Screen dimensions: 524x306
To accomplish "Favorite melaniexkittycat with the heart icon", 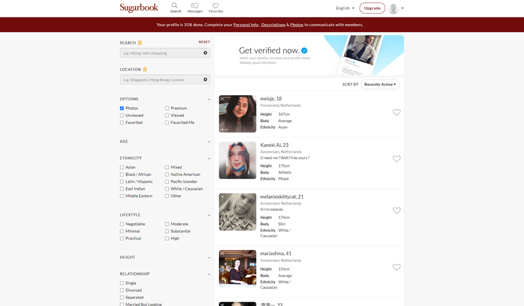I will (396, 211).
